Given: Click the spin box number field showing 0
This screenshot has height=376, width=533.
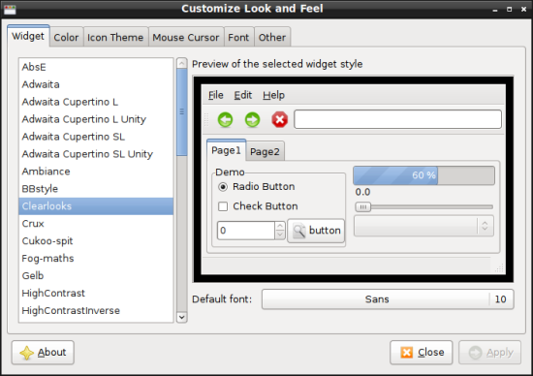Looking at the screenshot, I should click(x=246, y=231).
